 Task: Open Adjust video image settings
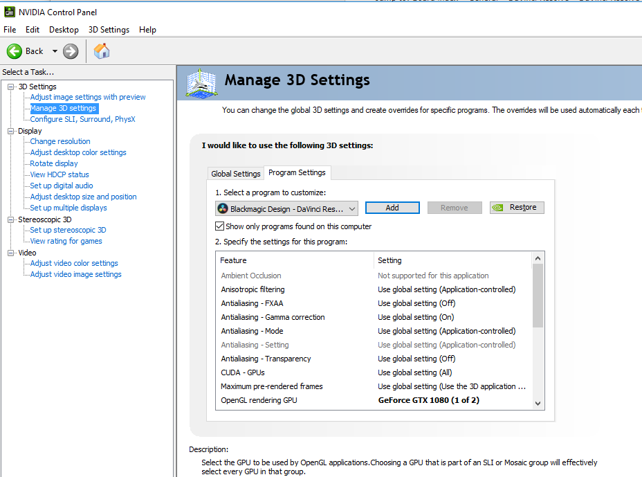[x=75, y=274]
